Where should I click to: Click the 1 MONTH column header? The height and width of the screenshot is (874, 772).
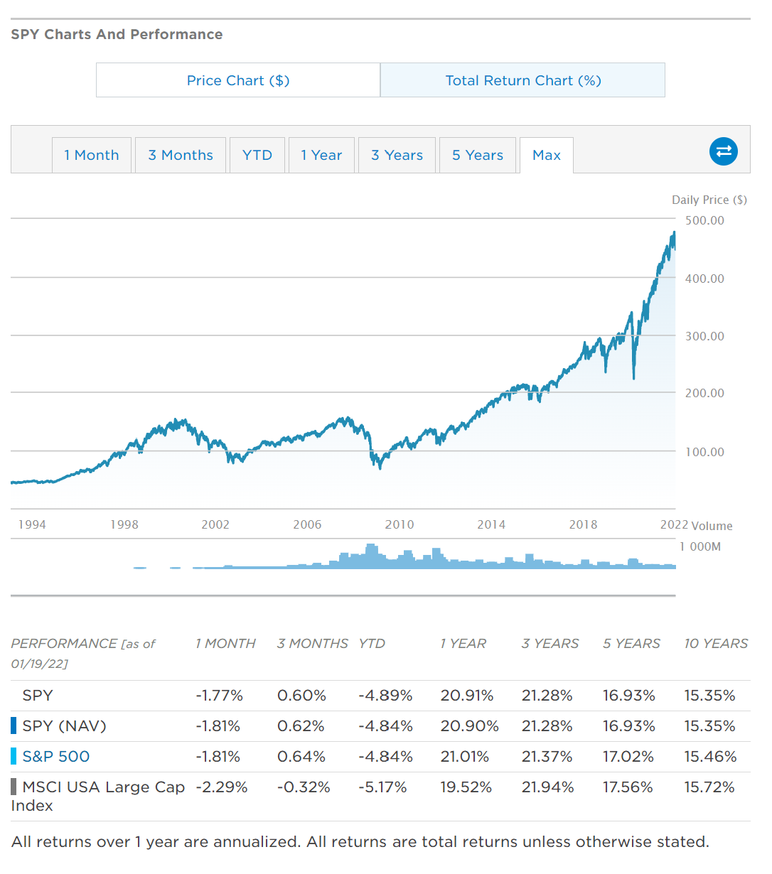pyautogui.click(x=225, y=644)
